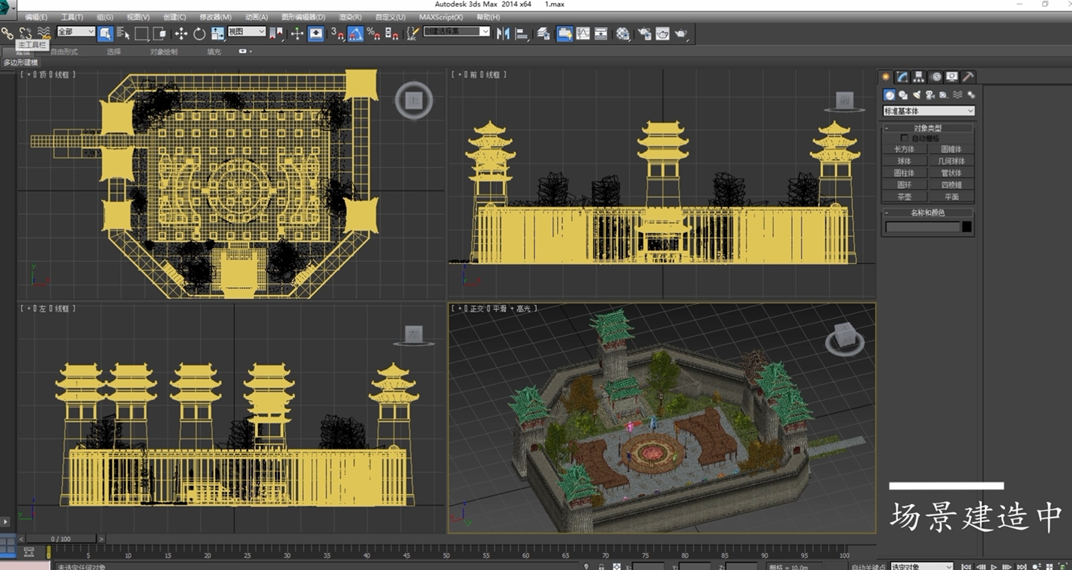
Task: Click the teapot Render Production icon
Action: (681, 34)
